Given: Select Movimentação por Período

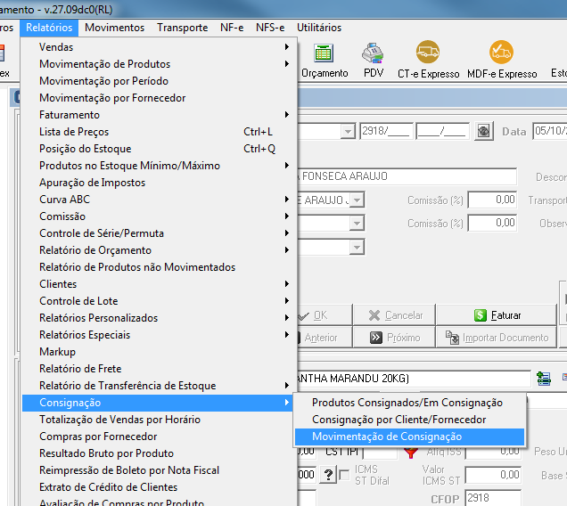Looking at the screenshot, I should coord(159,81).
